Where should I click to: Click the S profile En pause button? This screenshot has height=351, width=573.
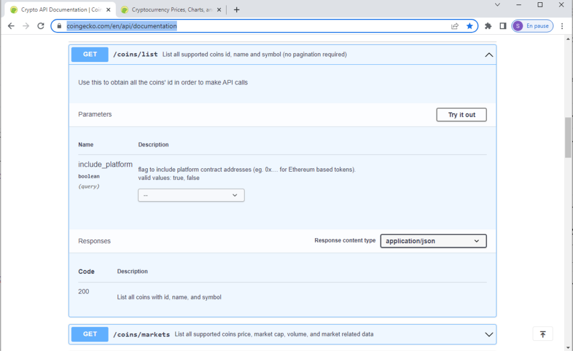[x=532, y=26]
